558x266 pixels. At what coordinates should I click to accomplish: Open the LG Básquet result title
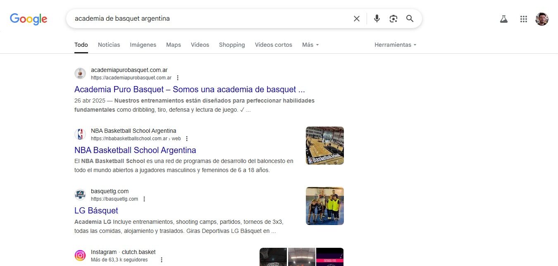96,211
